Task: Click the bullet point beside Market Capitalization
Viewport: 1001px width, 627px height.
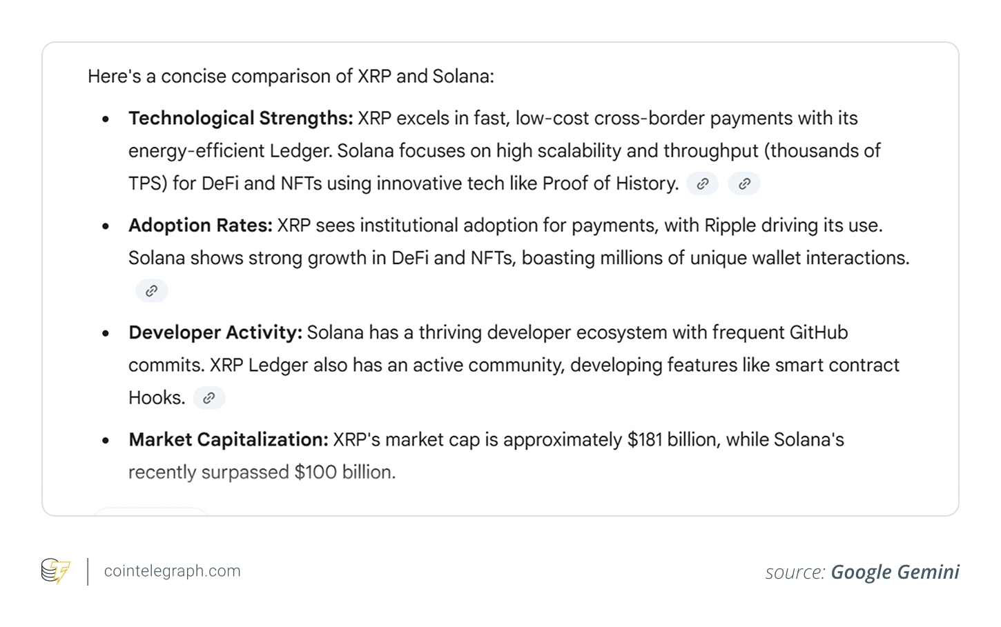Action: (x=106, y=441)
